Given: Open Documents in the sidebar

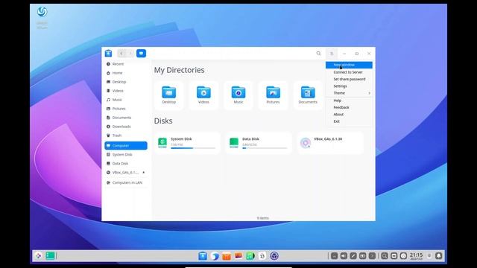Looking at the screenshot, I should (x=126, y=118).
